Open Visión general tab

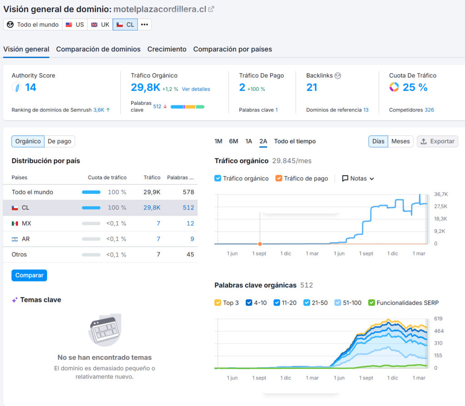(x=26, y=49)
